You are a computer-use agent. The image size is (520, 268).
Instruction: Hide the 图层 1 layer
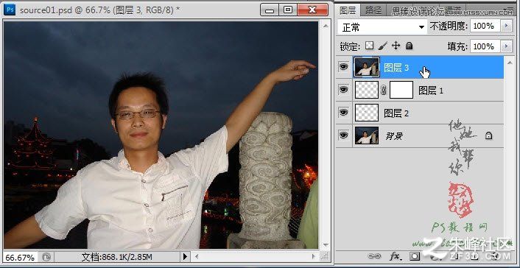(343, 90)
